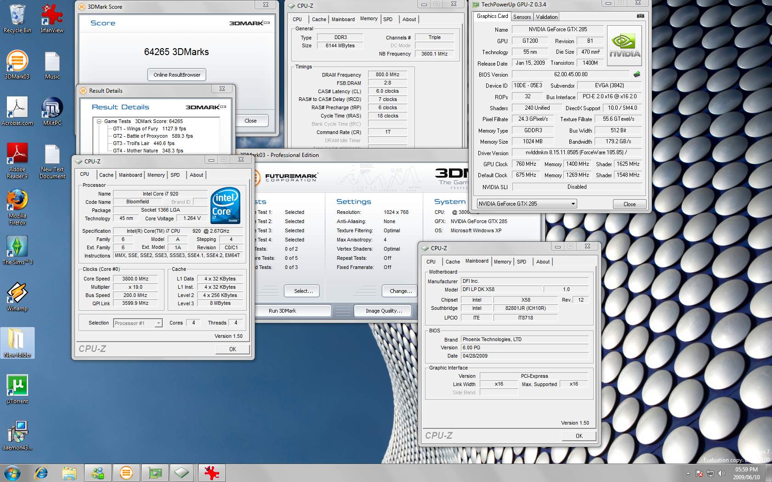Click the NVIDIA logo in GPU-Z
This screenshot has width=772, height=482.
[x=624, y=46]
